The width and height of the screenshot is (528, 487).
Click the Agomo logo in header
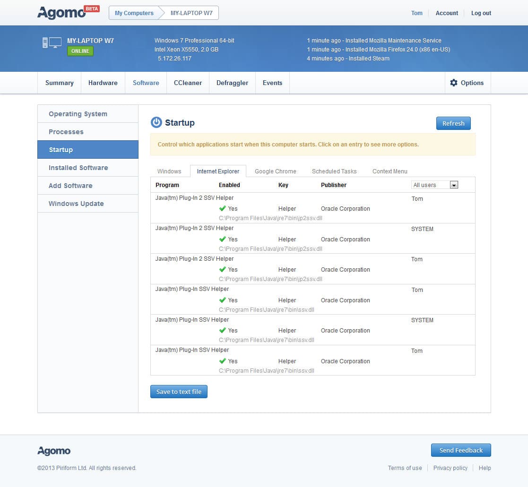(x=61, y=13)
